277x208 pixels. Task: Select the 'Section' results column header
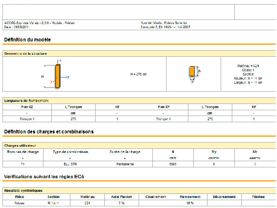click(53, 197)
